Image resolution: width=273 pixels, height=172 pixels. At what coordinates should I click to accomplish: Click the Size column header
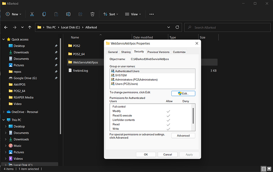203,38
